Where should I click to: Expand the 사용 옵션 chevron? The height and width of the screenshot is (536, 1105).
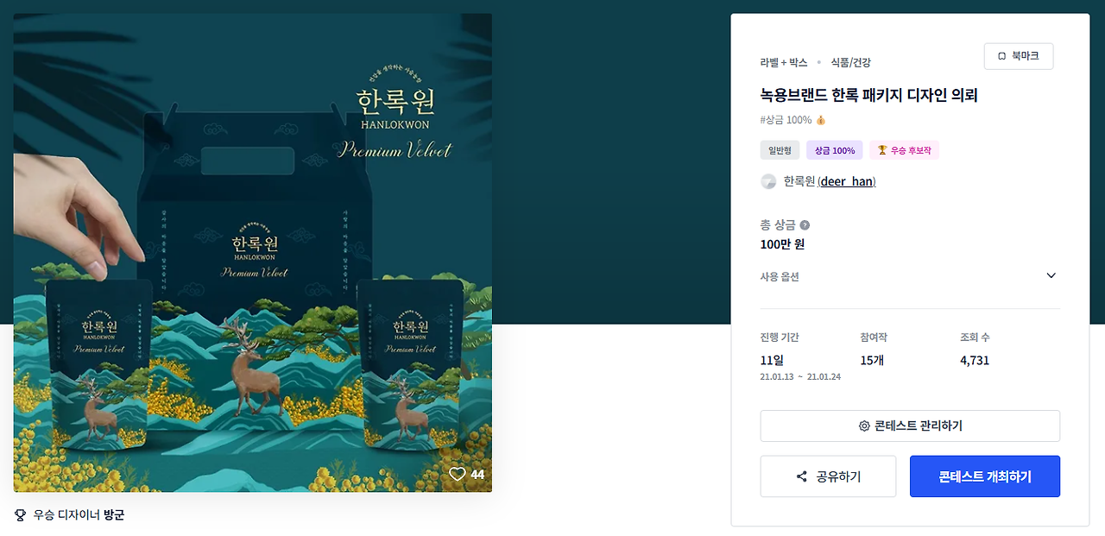(1051, 276)
